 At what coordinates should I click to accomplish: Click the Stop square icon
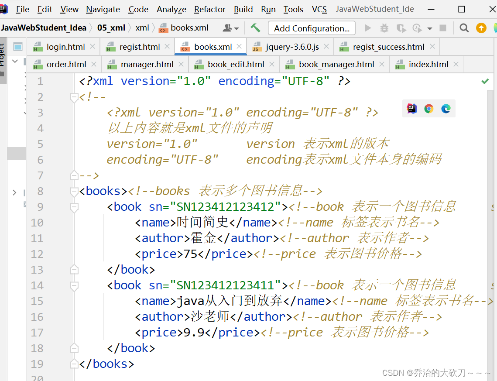click(443, 28)
